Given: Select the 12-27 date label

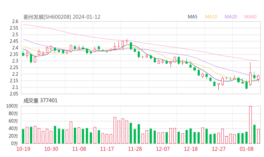Looking at the screenshot, I should 219,149.
